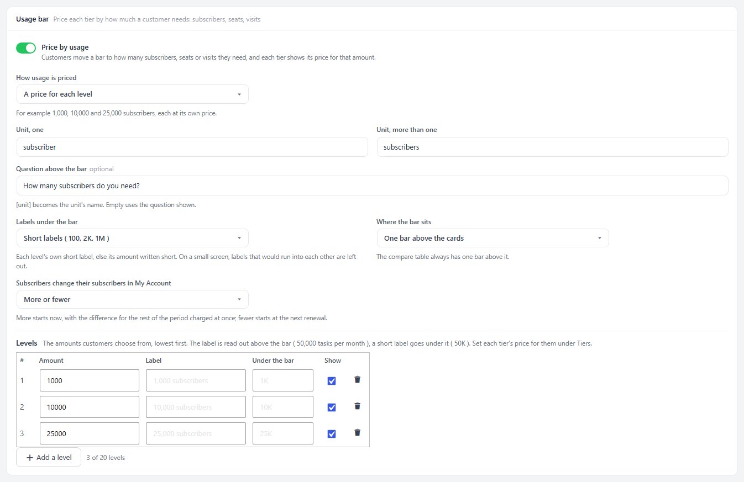Screen dimensions: 744x482
Task: Click the 25,000 subscribers label field
Action: pyautogui.click(x=196, y=433)
